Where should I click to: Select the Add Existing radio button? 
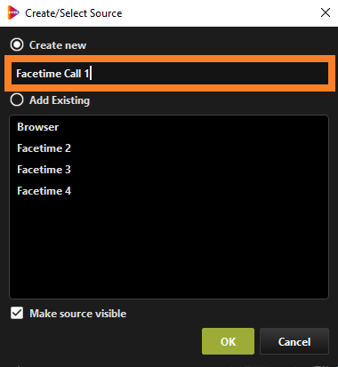click(x=17, y=100)
